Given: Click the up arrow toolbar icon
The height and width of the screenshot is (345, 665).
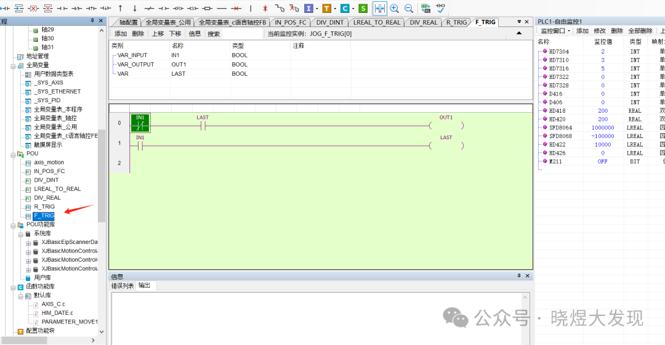Looking at the screenshot, I should point(121,8).
